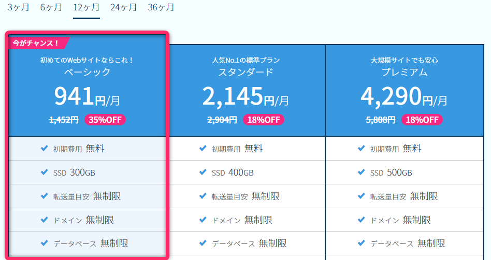Click the 18%OFF badge on プレミアム
491x260 pixels.
pyautogui.click(x=422, y=120)
